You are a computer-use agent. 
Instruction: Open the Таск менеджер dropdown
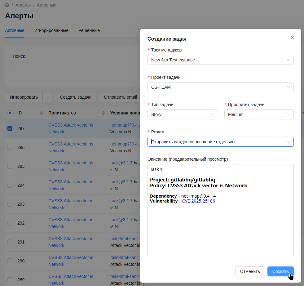point(220,60)
